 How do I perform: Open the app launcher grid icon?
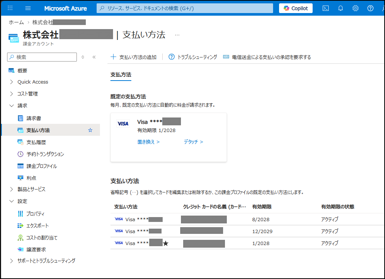(x=10, y=8)
